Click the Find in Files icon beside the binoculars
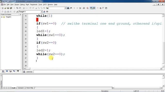Viewport: 165px width, 92px height. (71, 8)
